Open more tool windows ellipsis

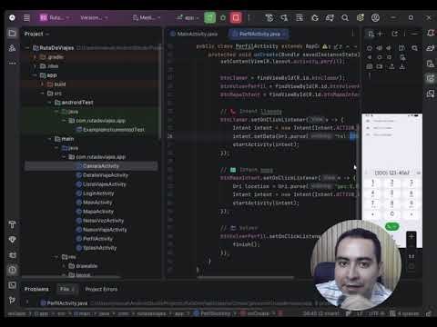coord(12,64)
